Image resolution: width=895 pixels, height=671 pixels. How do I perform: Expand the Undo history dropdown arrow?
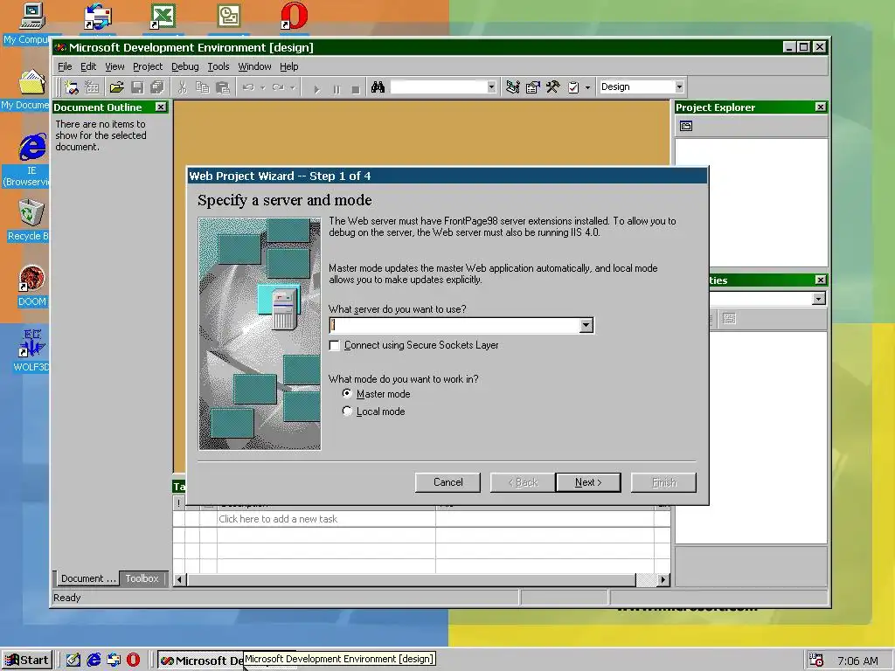point(262,88)
